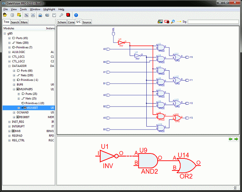Click in the Sig input field
Viewport: 242px width, 192px height.
point(213,22)
